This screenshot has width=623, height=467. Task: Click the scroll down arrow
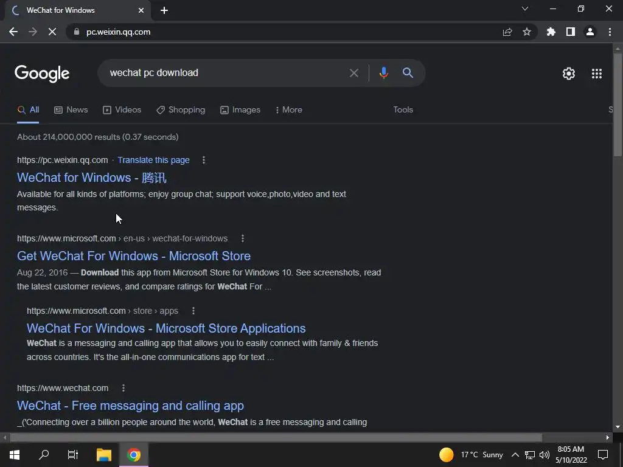point(618,427)
